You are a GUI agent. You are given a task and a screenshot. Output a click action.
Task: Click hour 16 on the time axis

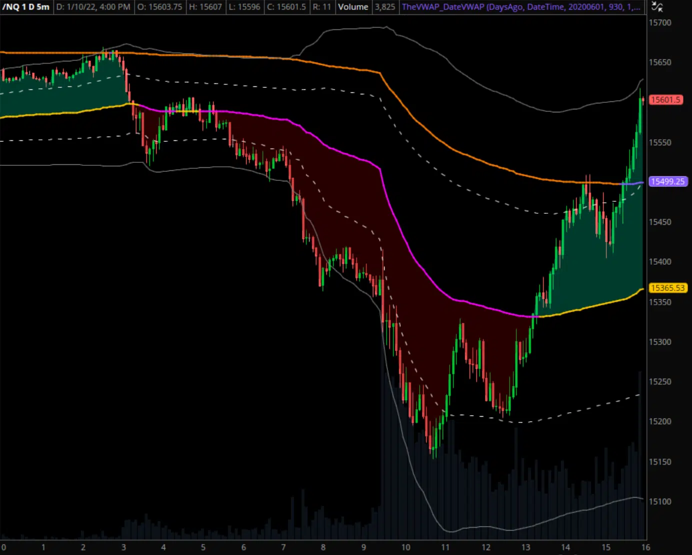coord(645,547)
